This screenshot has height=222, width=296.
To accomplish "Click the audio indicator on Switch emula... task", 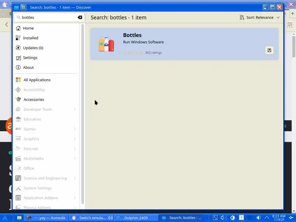I will [x=110, y=218].
